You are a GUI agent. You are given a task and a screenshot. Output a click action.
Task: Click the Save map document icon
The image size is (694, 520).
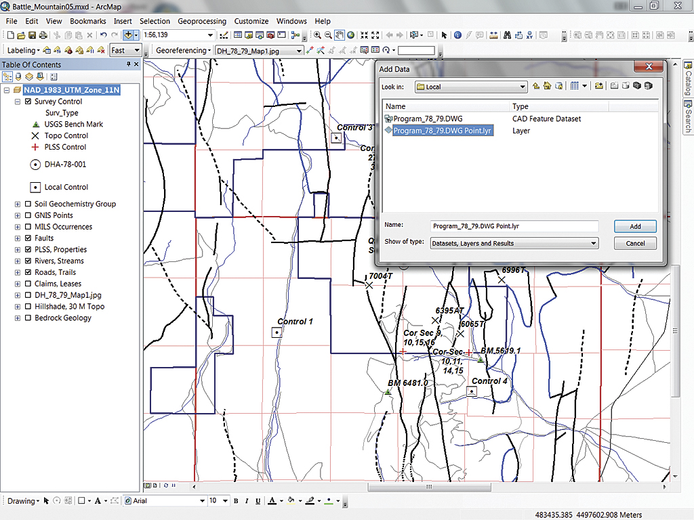[32, 35]
